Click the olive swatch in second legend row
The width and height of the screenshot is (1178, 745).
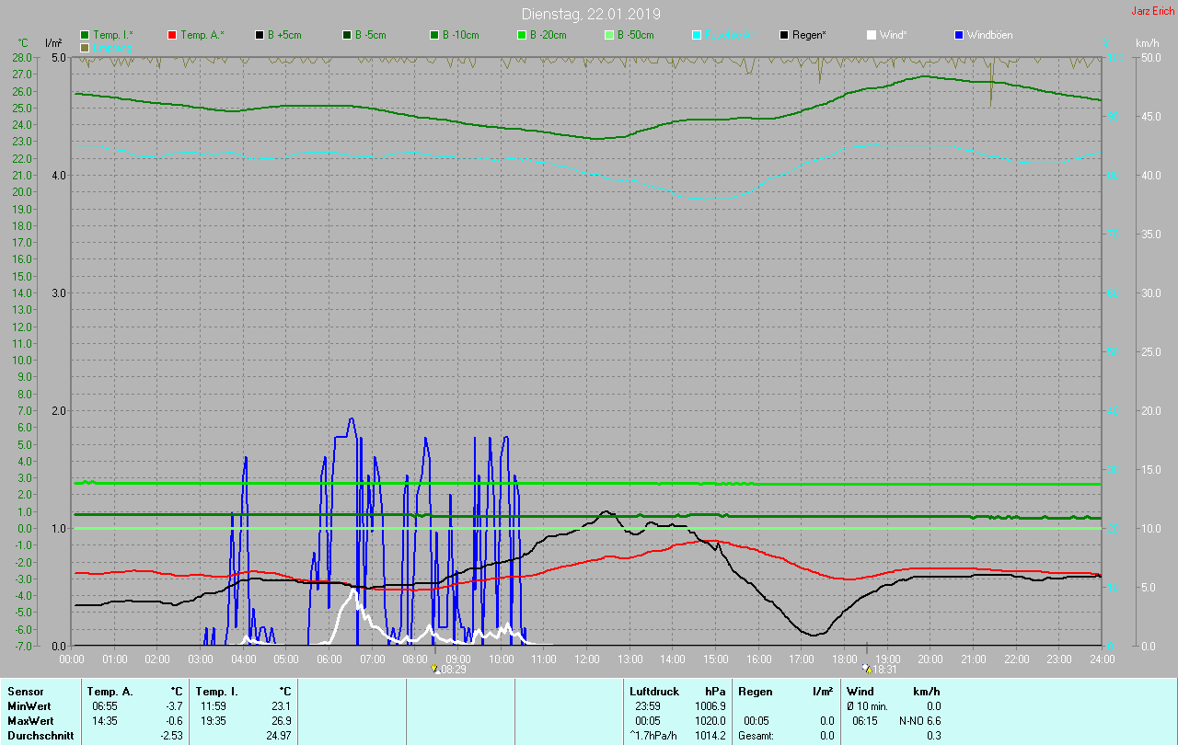click(86, 47)
